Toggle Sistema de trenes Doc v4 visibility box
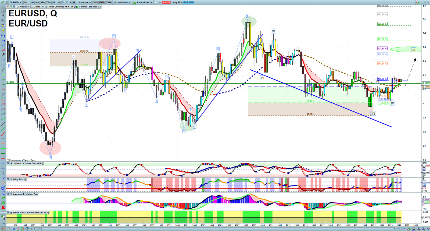The width and height of the screenshot is (430, 231). pyautogui.click(x=12, y=163)
